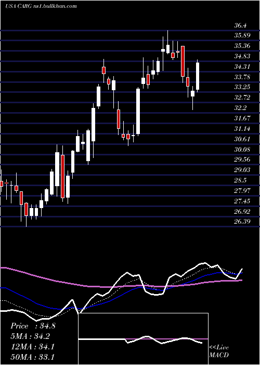Click the last white candlestick on the right

(198, 76)
